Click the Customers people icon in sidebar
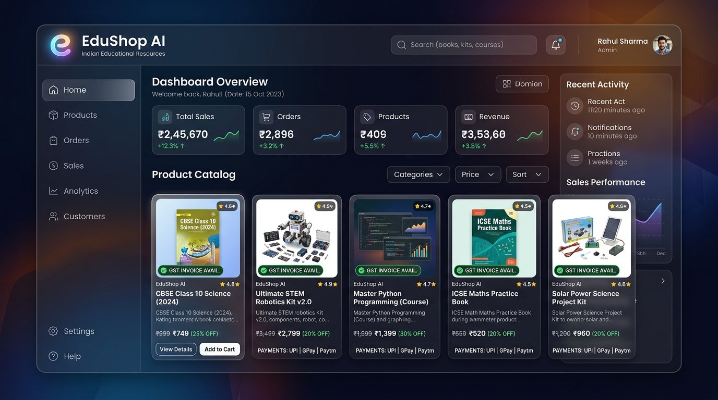 click(53, 216)
